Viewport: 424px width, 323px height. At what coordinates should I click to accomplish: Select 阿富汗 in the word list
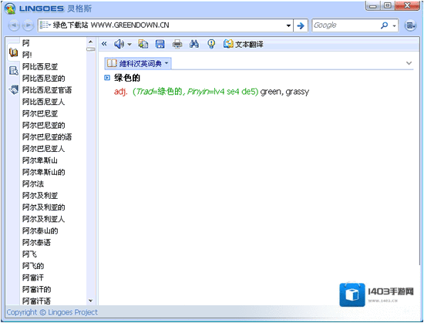(x=33, y=278)
